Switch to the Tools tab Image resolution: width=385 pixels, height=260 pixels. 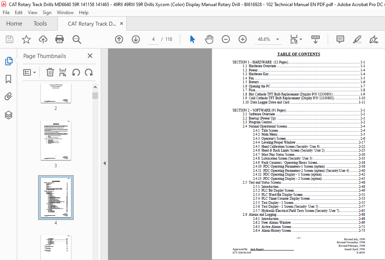click(x=40, y=24)
